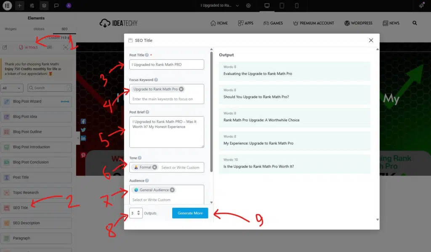Click the Tone help icon
431x252 pixels.
click(140, 158)
